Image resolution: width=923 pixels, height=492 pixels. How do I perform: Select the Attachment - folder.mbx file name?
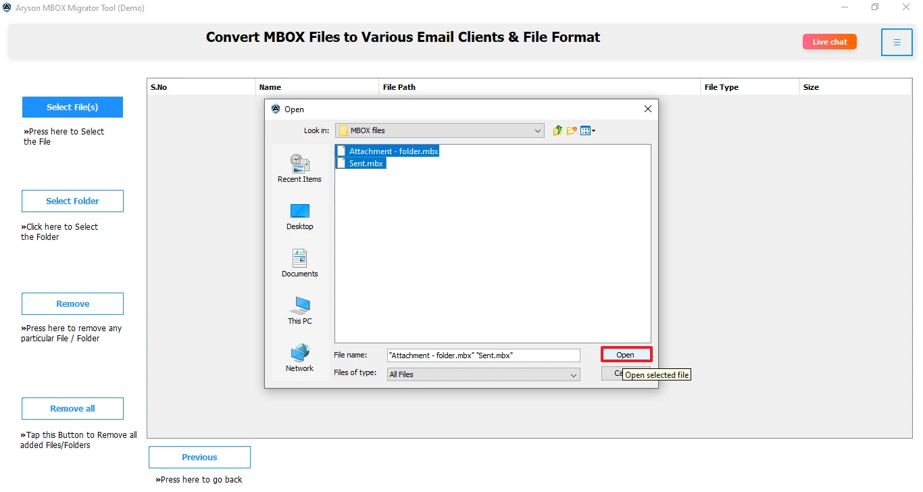[394, 151]
